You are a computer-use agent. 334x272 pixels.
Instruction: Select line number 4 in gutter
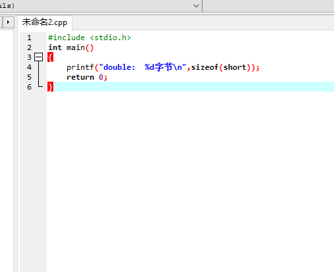click(x=29, y=67)
